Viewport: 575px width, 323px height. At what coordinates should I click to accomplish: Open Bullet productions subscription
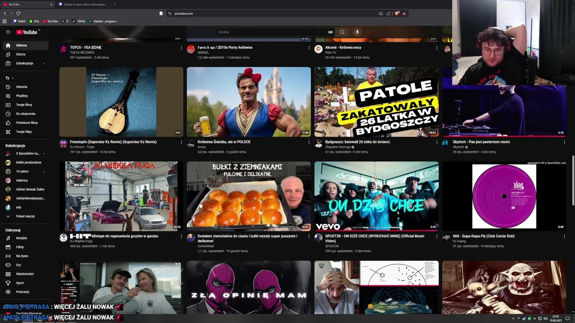(25, 162)
